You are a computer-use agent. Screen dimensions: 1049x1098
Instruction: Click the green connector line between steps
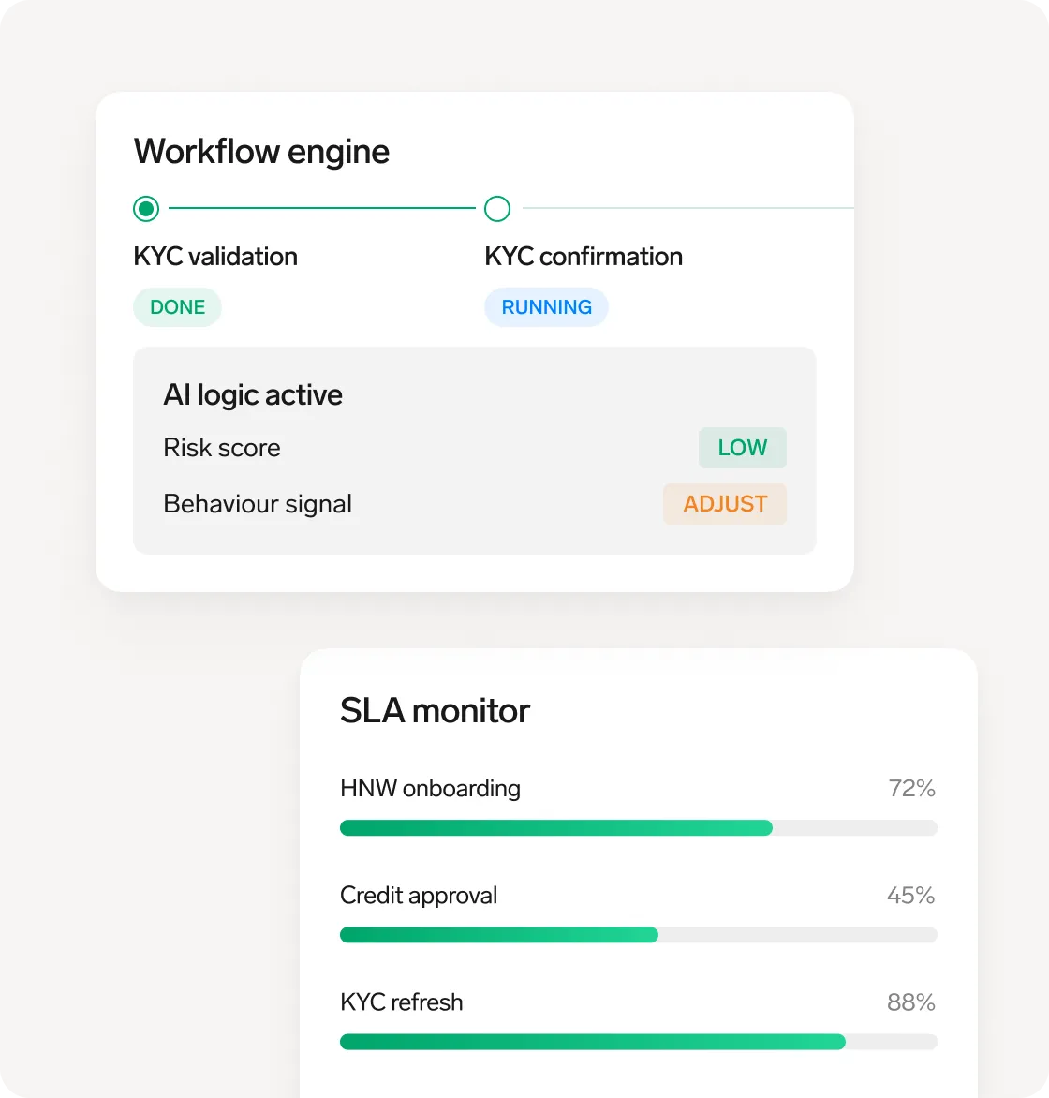[x=322, y=208]
